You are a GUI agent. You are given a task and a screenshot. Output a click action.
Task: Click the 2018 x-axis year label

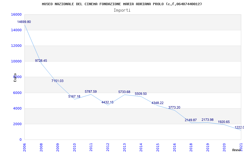(191, 147)
